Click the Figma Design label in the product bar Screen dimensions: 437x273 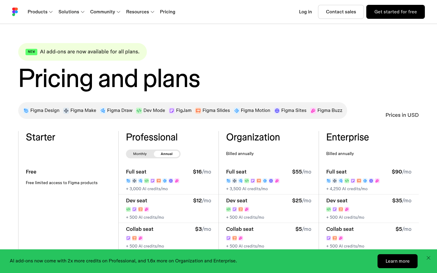(45, 110)
